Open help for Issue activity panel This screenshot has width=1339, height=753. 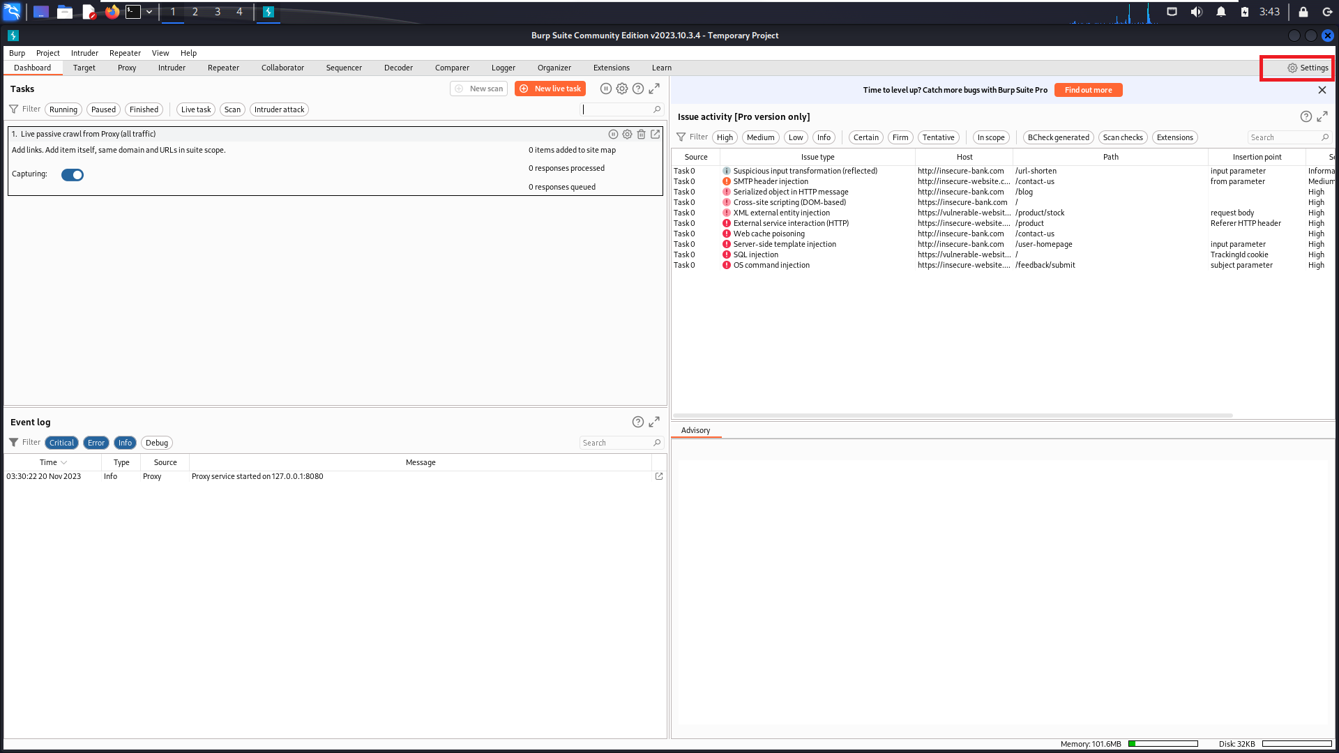pyautogui.click(x=1306, y=116)
